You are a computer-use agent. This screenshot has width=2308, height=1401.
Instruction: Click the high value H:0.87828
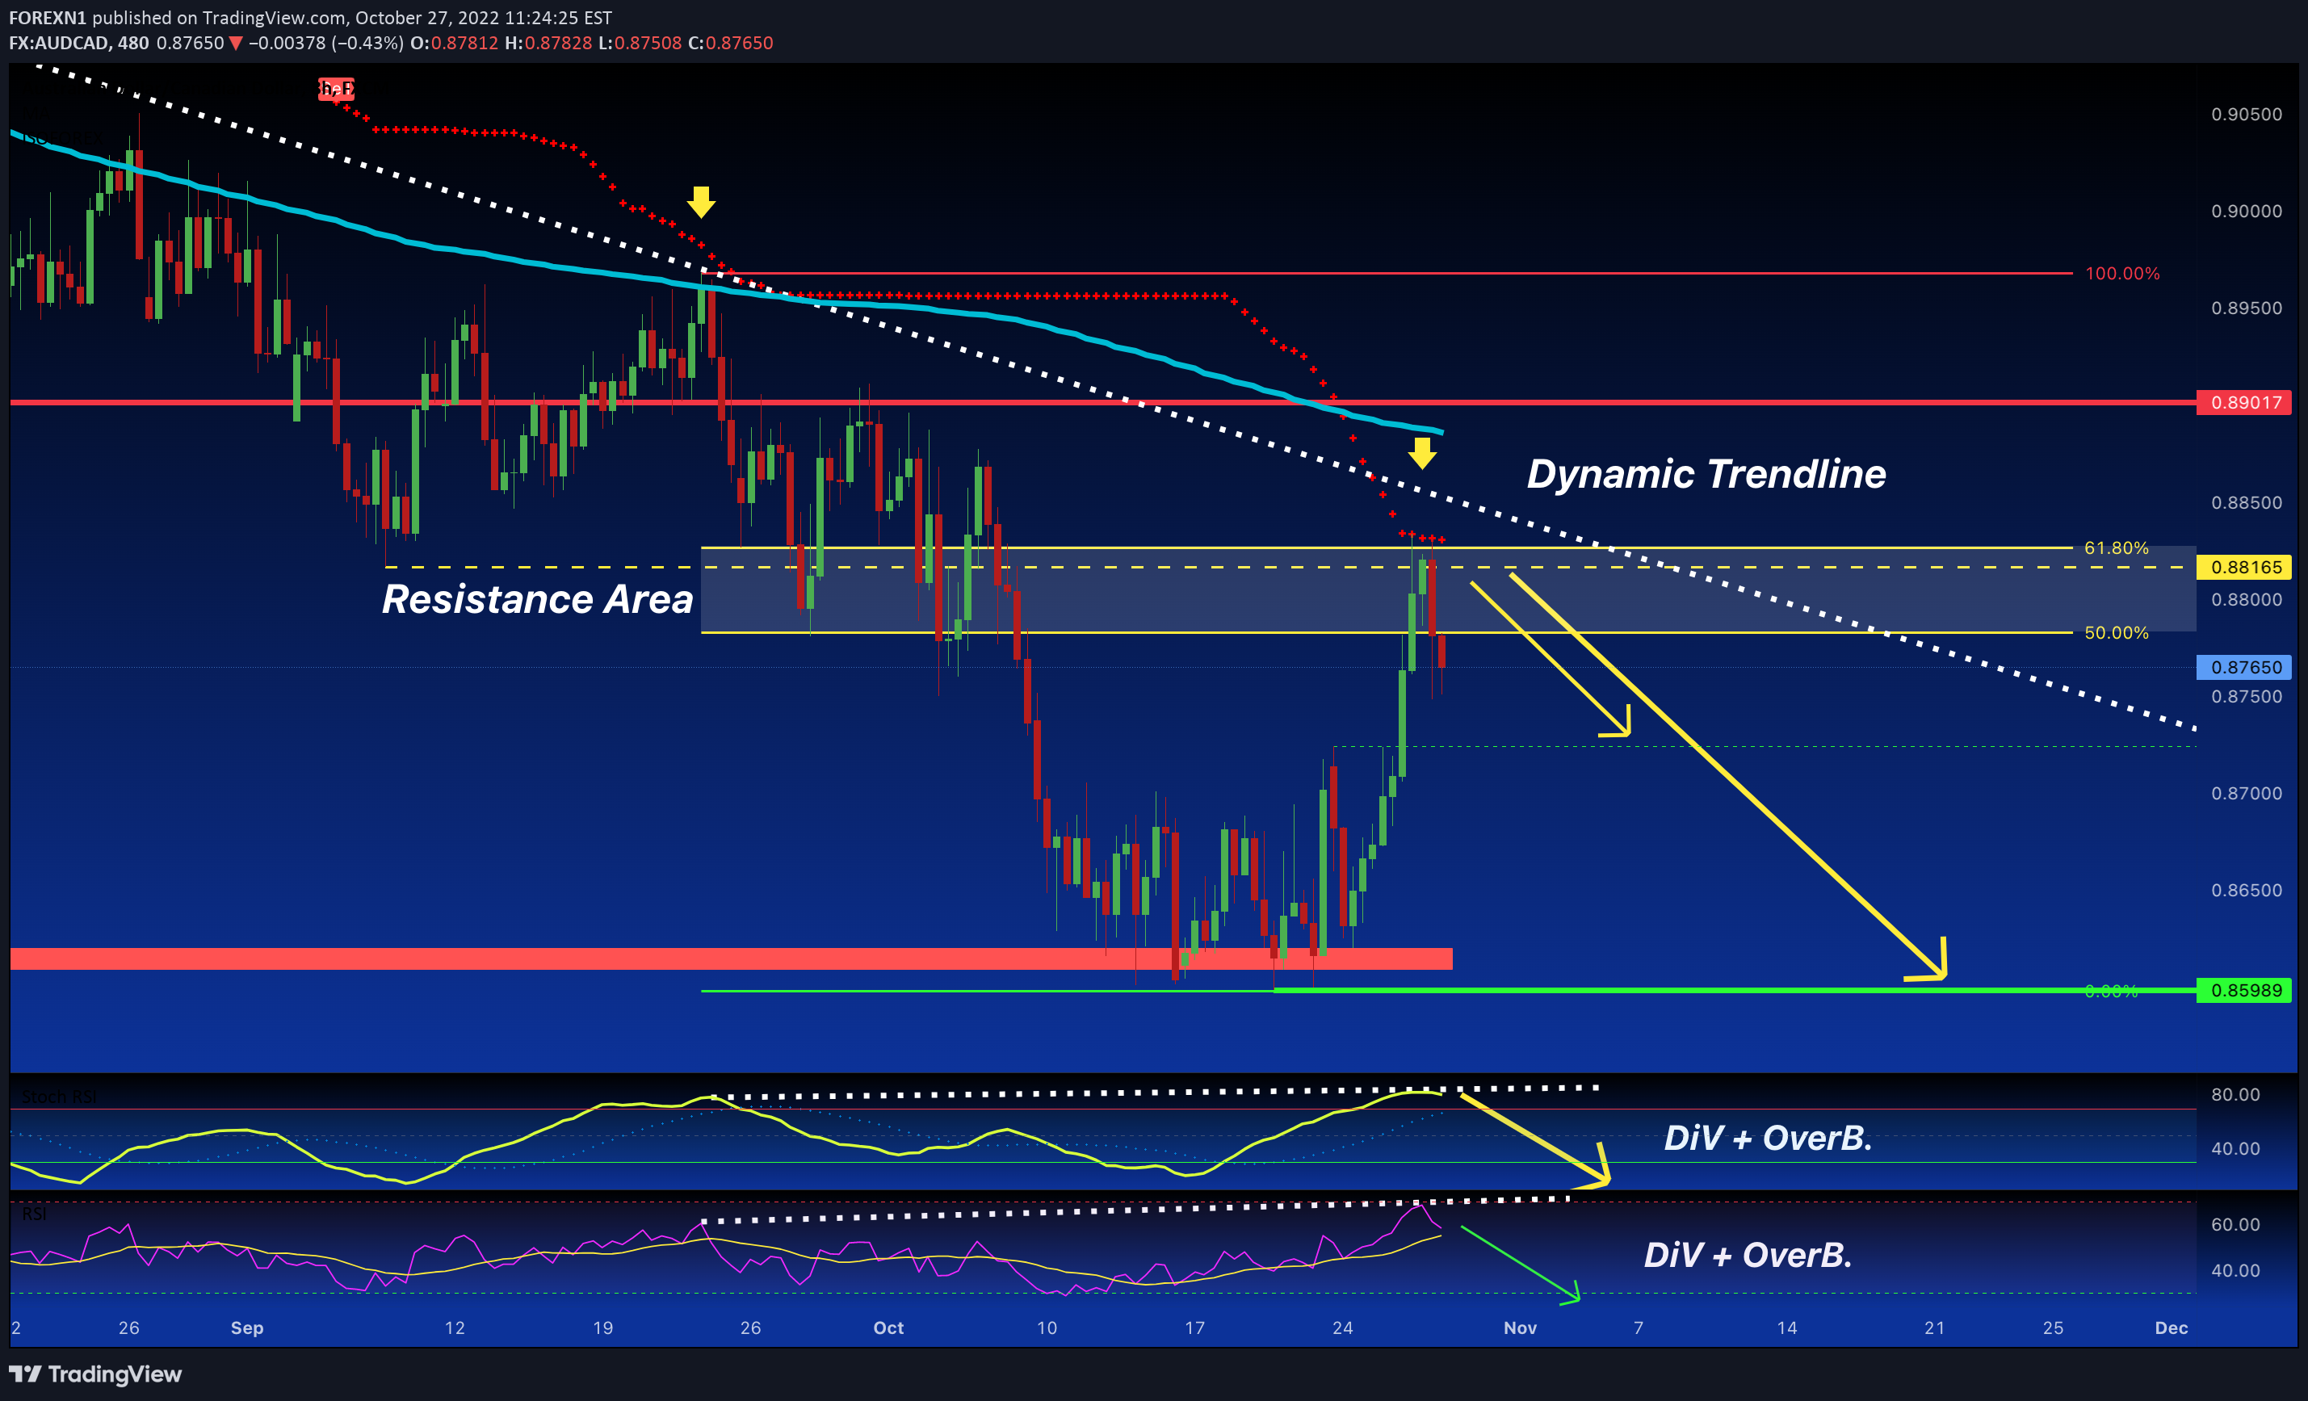(548, 43)
